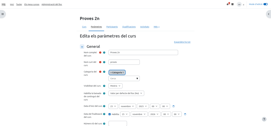
Task: Click help icon for Visibilitat del curs
Action: pos(104,86)
